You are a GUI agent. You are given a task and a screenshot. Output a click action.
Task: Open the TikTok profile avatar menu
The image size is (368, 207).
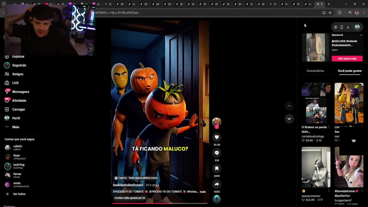(357, 27)
